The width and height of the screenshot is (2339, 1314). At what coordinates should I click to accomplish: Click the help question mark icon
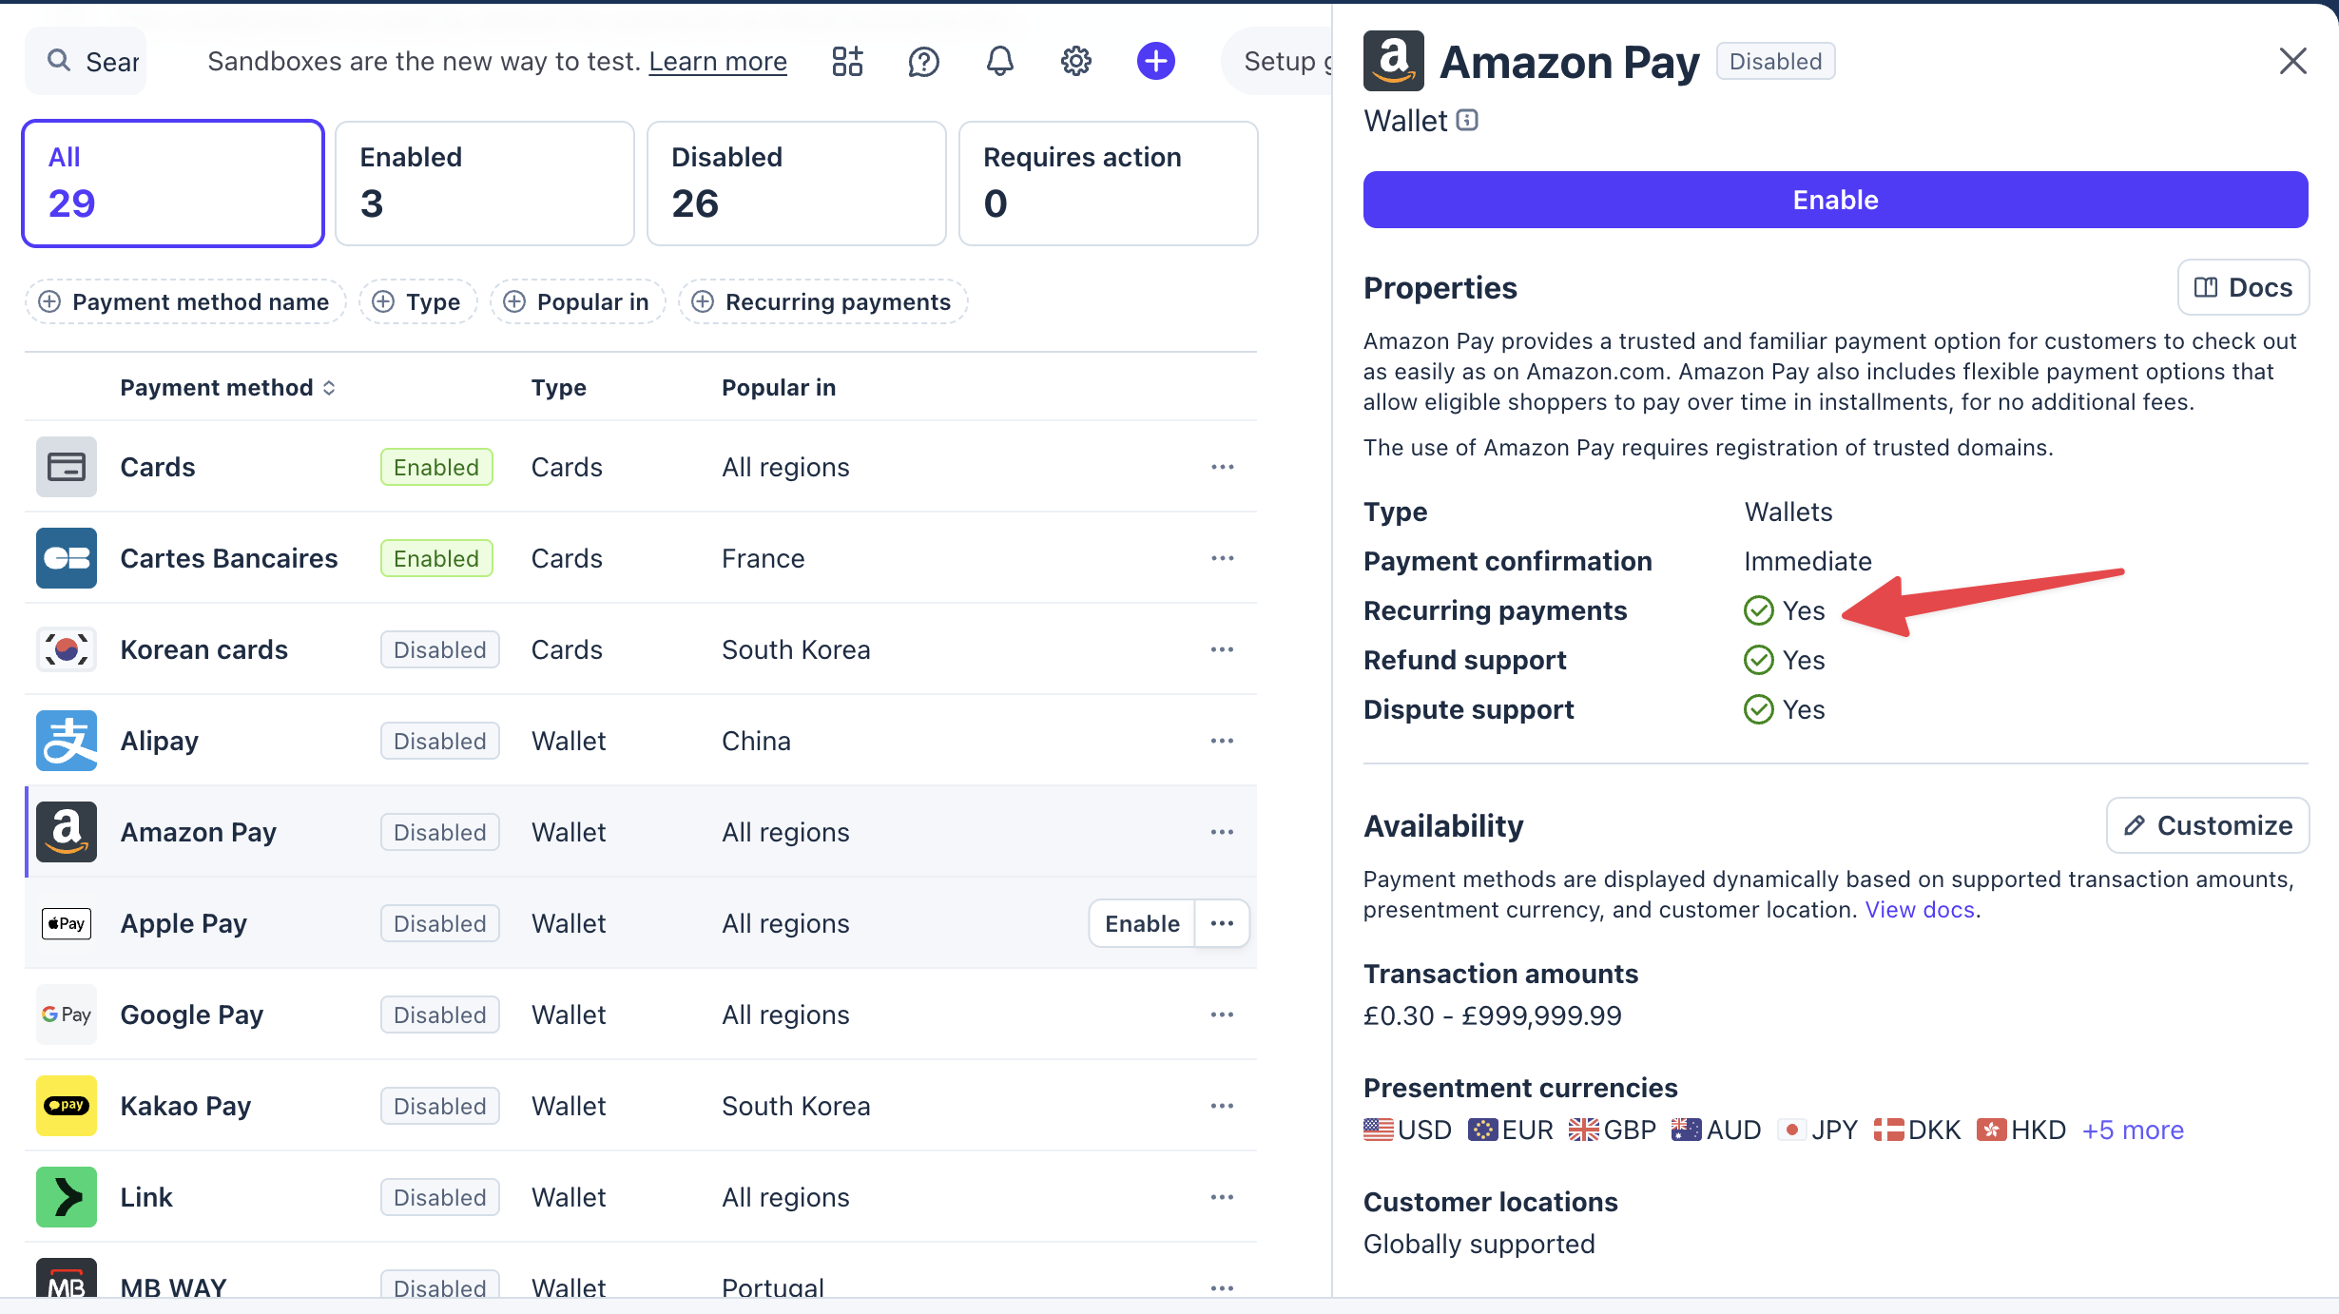(923, 61)
